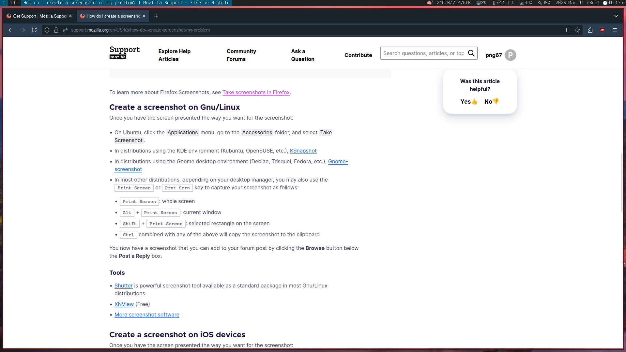Click the 'Create a screenshot on iOS devices' heading
The image size is (626, 352).
177,335
